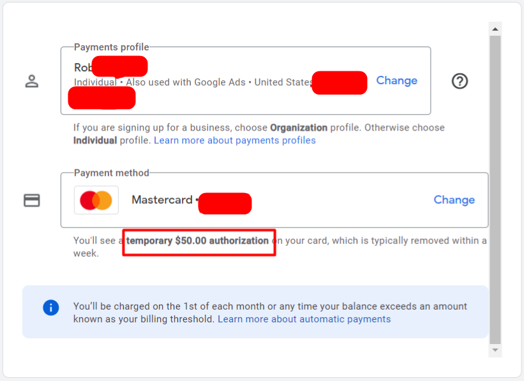Select the Payment method box
This screenshot has height=381, width=524.
[x=274, y=200]
